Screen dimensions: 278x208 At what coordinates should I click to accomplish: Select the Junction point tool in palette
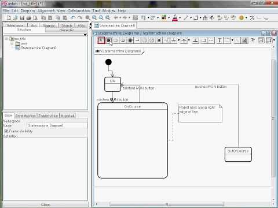[159, 40]
